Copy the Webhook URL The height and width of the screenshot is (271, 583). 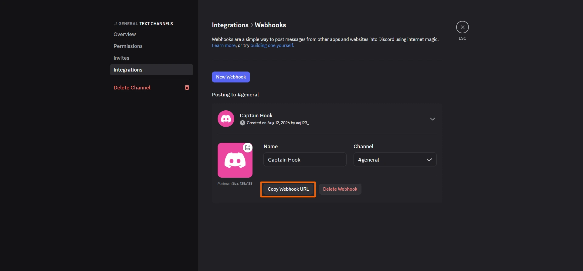coord(288,189)
